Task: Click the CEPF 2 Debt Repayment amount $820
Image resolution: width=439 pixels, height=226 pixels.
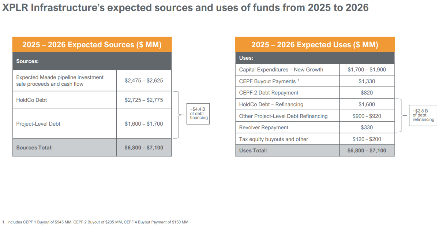Action: [367, 93]
